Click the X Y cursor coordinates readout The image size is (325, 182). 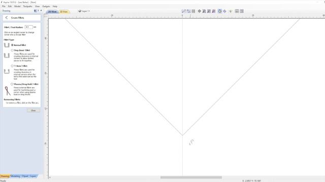pos(251,181)
